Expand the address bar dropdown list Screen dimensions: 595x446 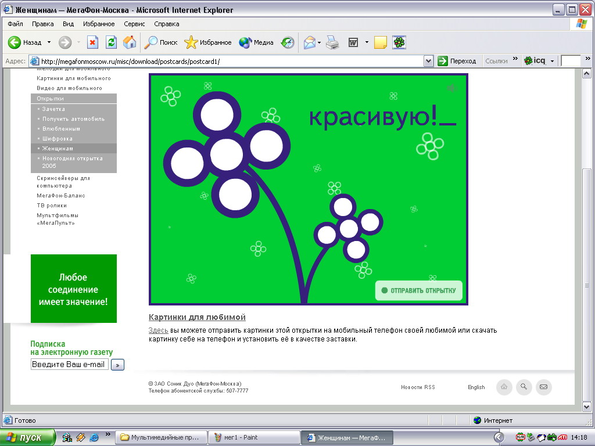pos(428,61)
